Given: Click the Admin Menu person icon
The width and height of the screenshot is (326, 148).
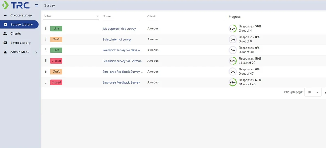Looking at the screenshot, I should (x=5, y=52).
